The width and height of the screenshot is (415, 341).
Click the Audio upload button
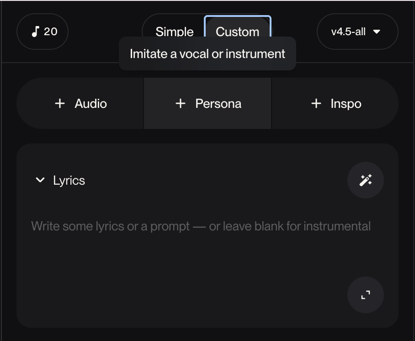point(79,103)
